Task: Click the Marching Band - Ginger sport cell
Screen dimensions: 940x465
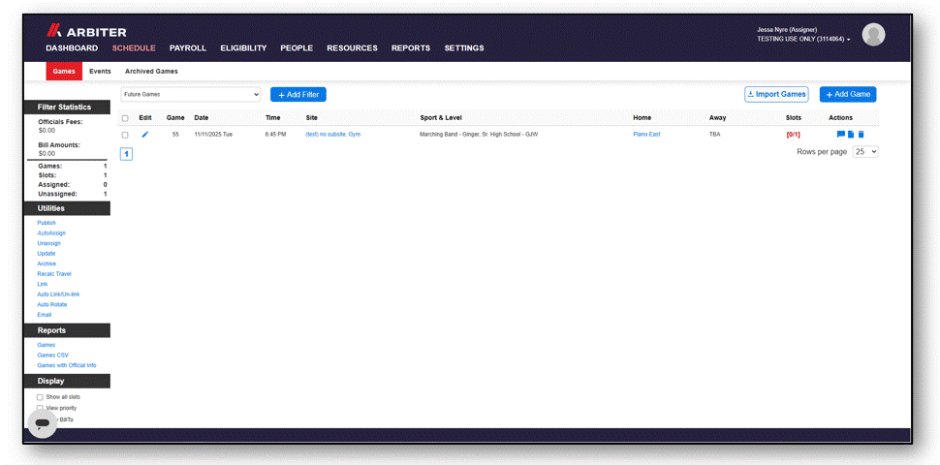Action: pyautogui.click(x=479, y=135)
